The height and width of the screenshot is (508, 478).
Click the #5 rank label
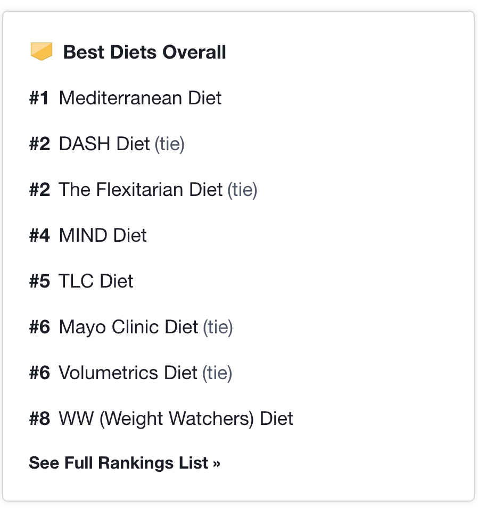pyautogui.click(x=39, y=281)
